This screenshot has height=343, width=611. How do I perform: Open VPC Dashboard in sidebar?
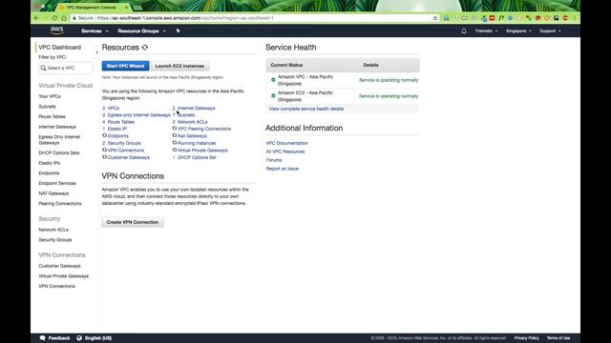pos(59,47)
